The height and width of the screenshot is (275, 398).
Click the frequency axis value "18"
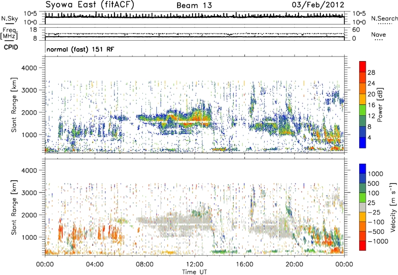33,30
